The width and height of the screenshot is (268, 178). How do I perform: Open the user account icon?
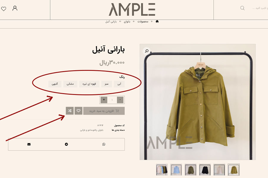15,8
